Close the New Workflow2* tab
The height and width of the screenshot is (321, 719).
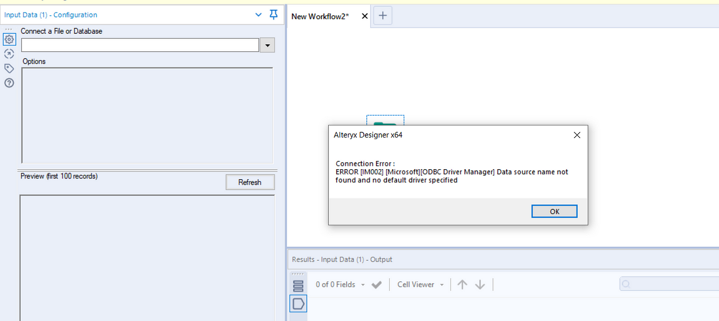click(x=364, y=16)
